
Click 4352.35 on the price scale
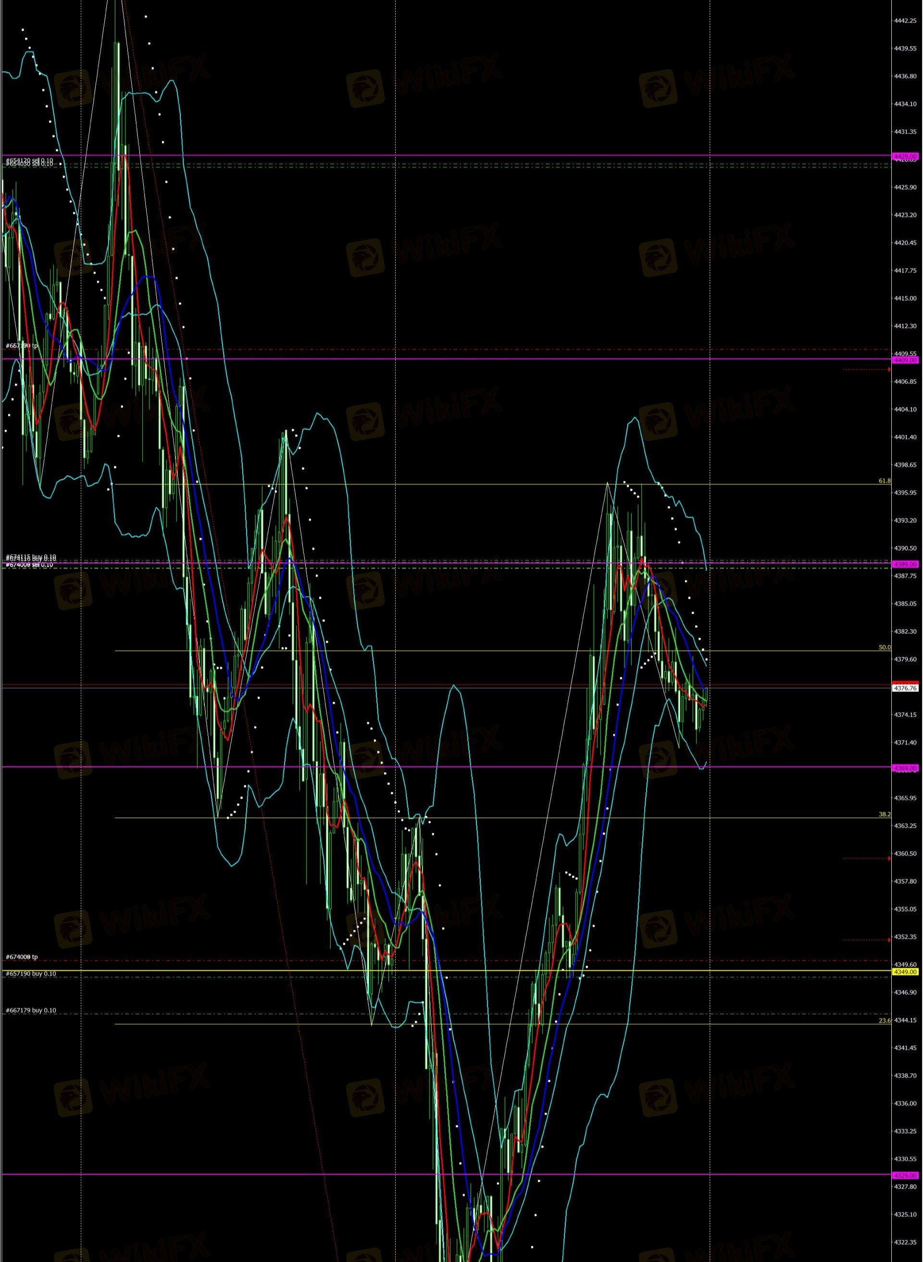coord(905,937)
